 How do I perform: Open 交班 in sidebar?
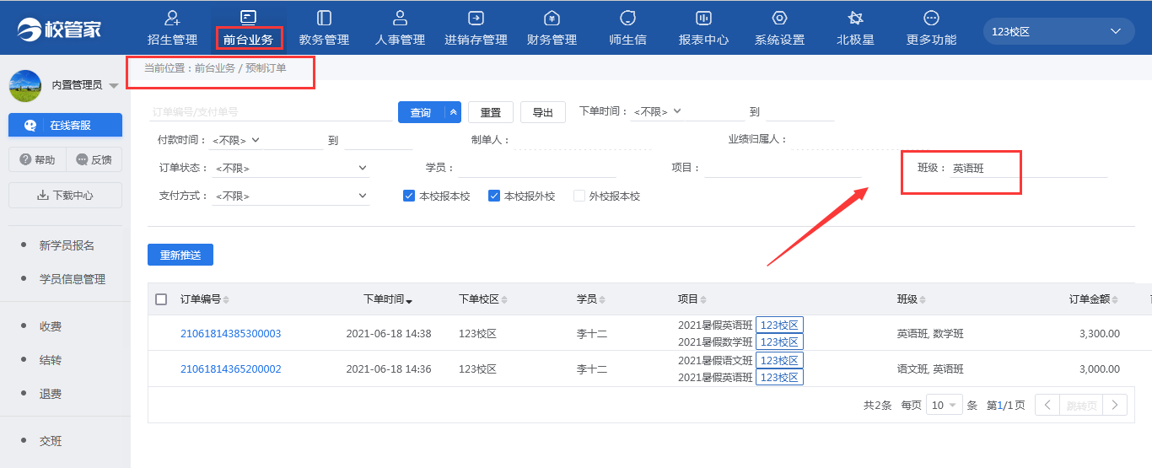tap(51, 441)
